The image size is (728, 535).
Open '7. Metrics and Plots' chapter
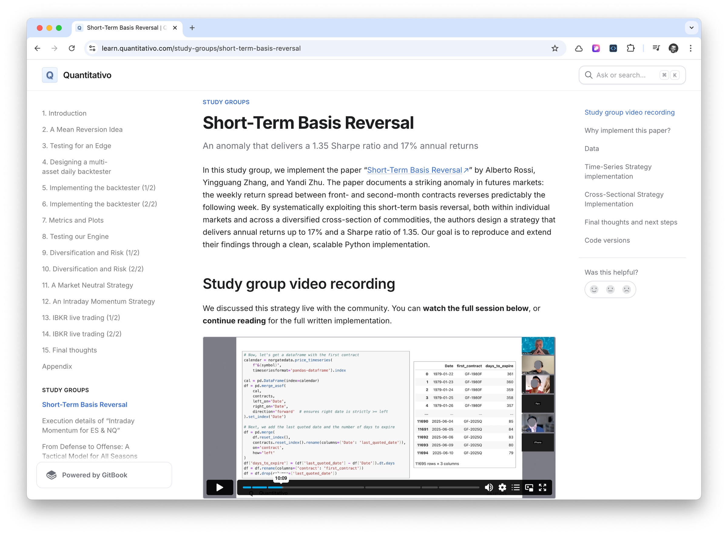point(72,220)
